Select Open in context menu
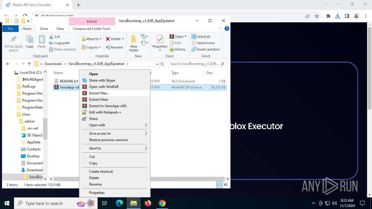The image size is (372, 209). (115, 74)
